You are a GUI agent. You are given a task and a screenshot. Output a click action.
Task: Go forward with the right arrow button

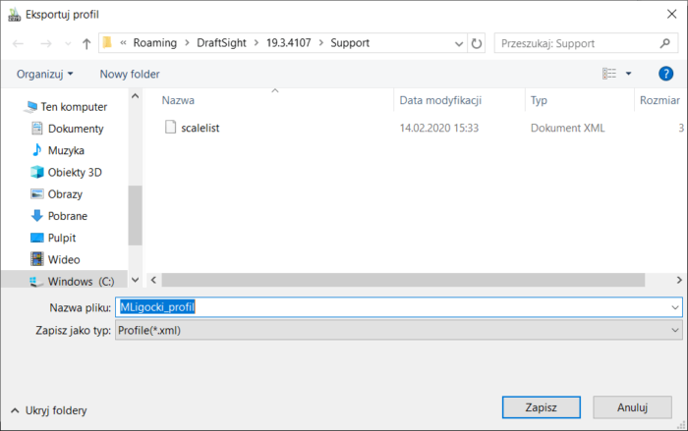pos(45,43)
